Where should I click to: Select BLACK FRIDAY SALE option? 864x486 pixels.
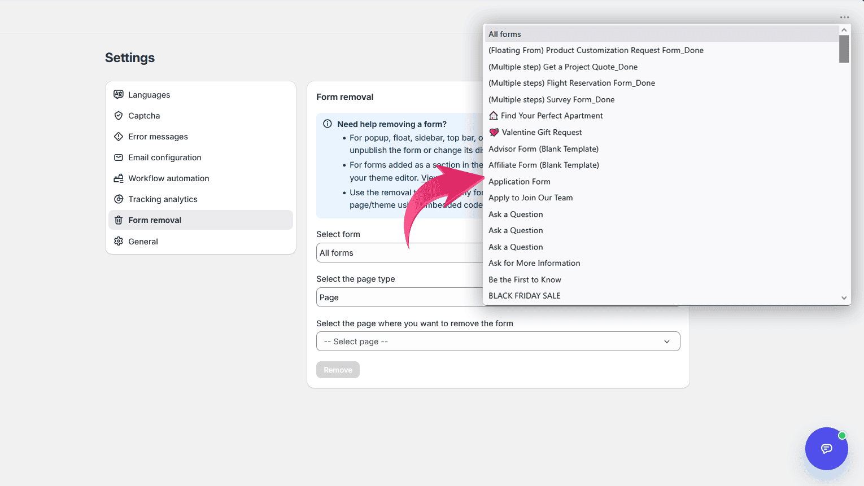tap(661, 296)
